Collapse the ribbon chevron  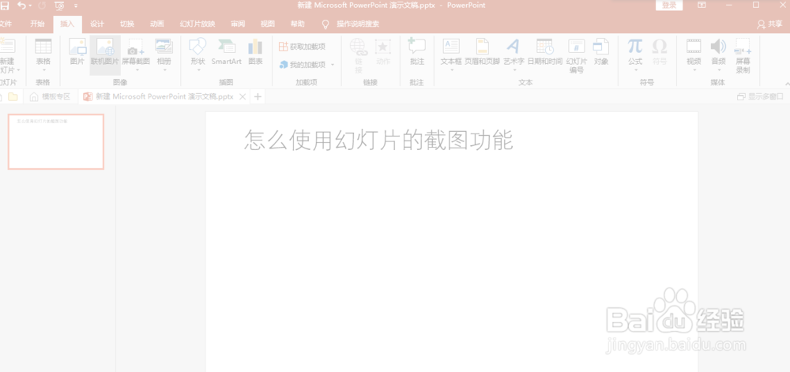pos(787,84)
